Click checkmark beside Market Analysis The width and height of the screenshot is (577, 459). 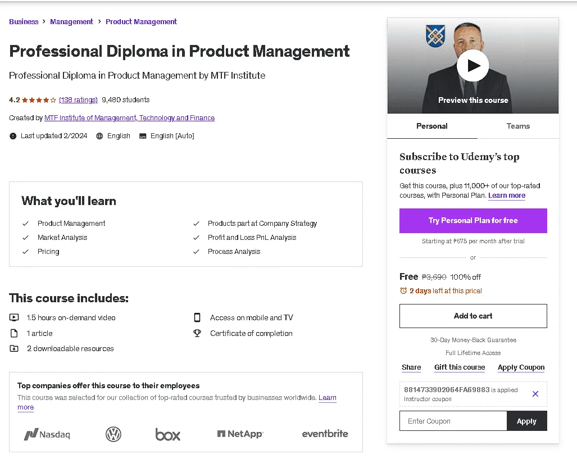pyautogui.click(x=25, y=238)
